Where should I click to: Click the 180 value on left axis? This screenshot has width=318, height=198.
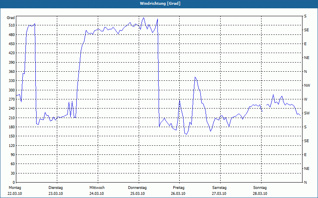point(12,127)
